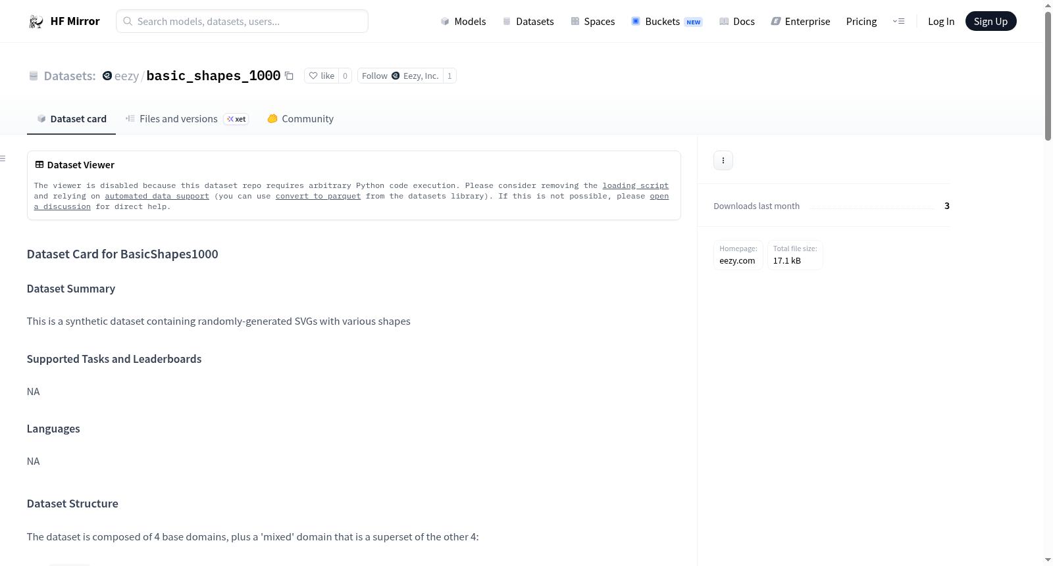
Task: Open the convert to parquet link
Action: [318, 197]
